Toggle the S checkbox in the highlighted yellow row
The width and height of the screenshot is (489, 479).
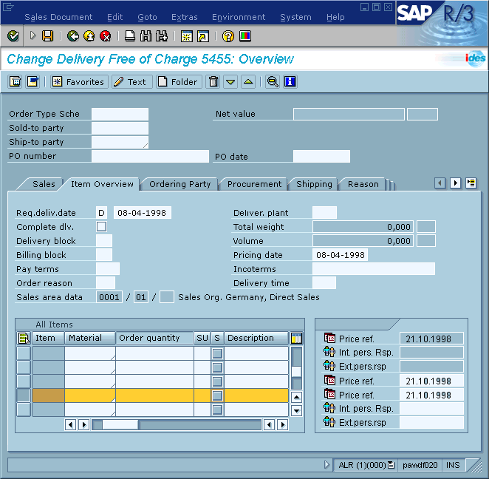coord(217,395)
